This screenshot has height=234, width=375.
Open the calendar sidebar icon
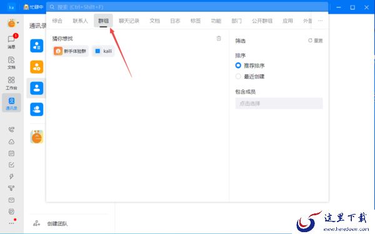tap(11, 154)
